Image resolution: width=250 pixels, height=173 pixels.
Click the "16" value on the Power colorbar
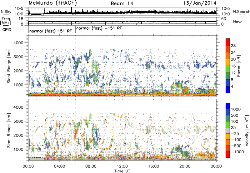coord(233,66)
